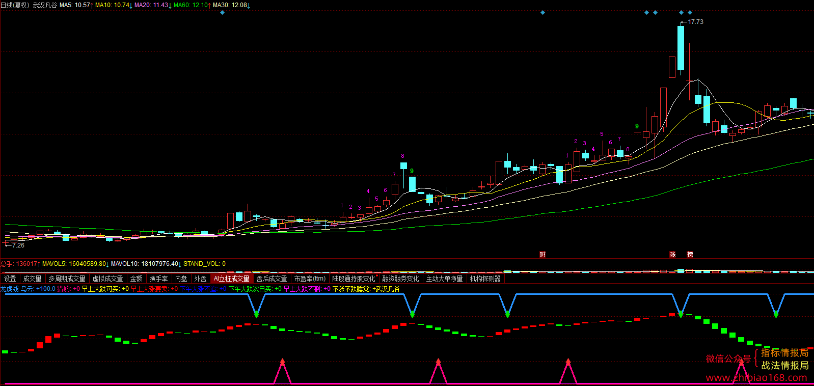Click the yellow 早上大跌可买: +0 value
This screenshot has height=386, width=814.
pyautogui.click(x=105, y=289)
